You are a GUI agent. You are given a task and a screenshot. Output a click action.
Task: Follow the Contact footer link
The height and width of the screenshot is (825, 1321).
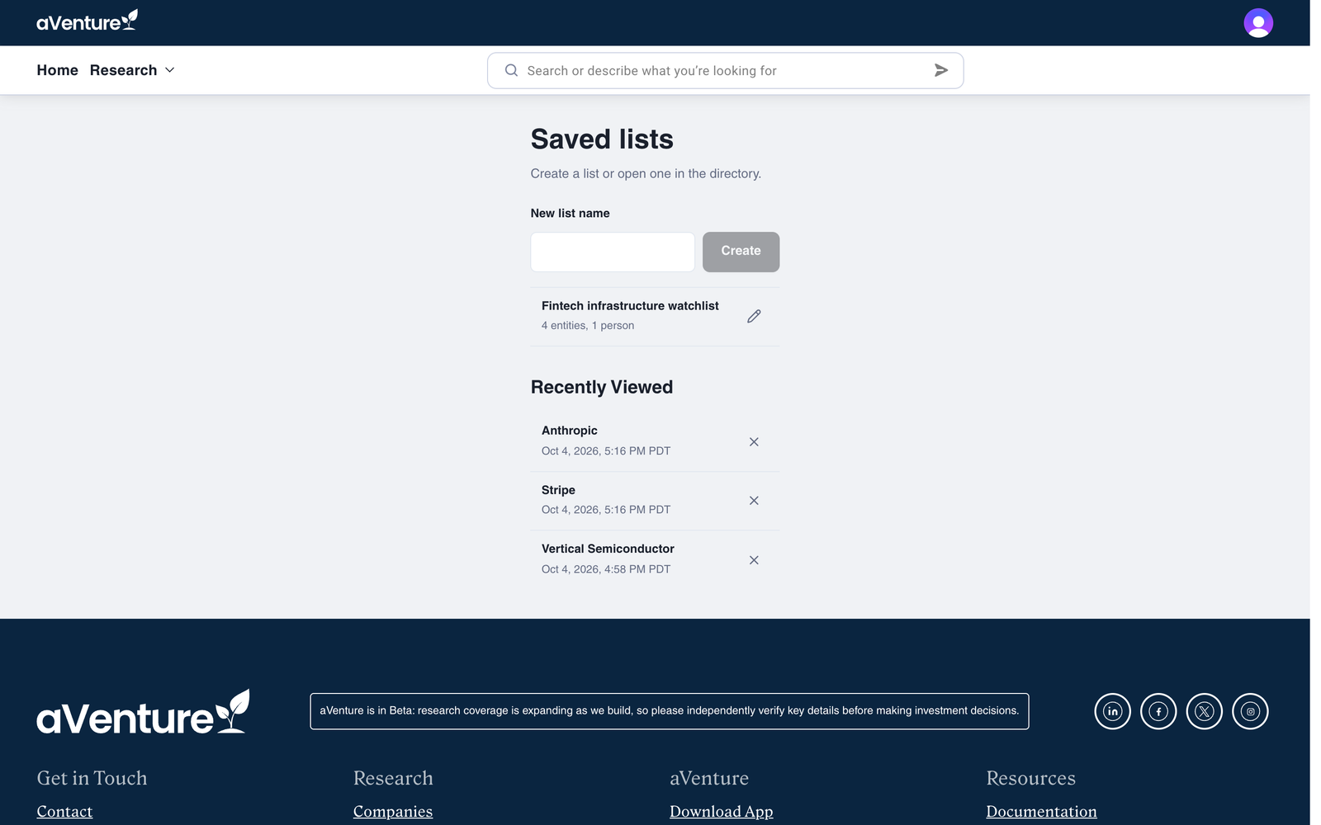[64, 811]
